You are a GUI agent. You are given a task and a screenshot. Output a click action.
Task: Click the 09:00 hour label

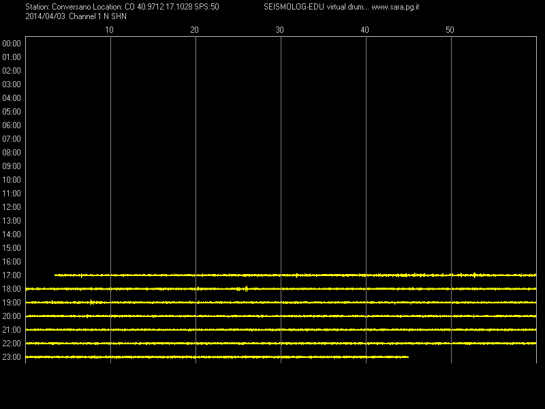click(x=12, y=166)
